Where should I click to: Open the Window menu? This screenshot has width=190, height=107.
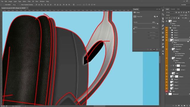(42, 1)
